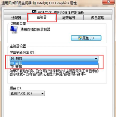Select the highlighted 60 赫兹 list option
Screen dimensions: 116x117
54,63
